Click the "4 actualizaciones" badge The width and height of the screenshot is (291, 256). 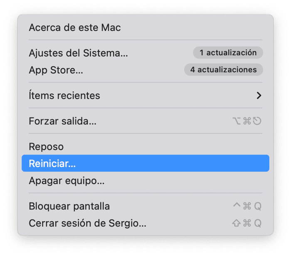pos(223,70)
